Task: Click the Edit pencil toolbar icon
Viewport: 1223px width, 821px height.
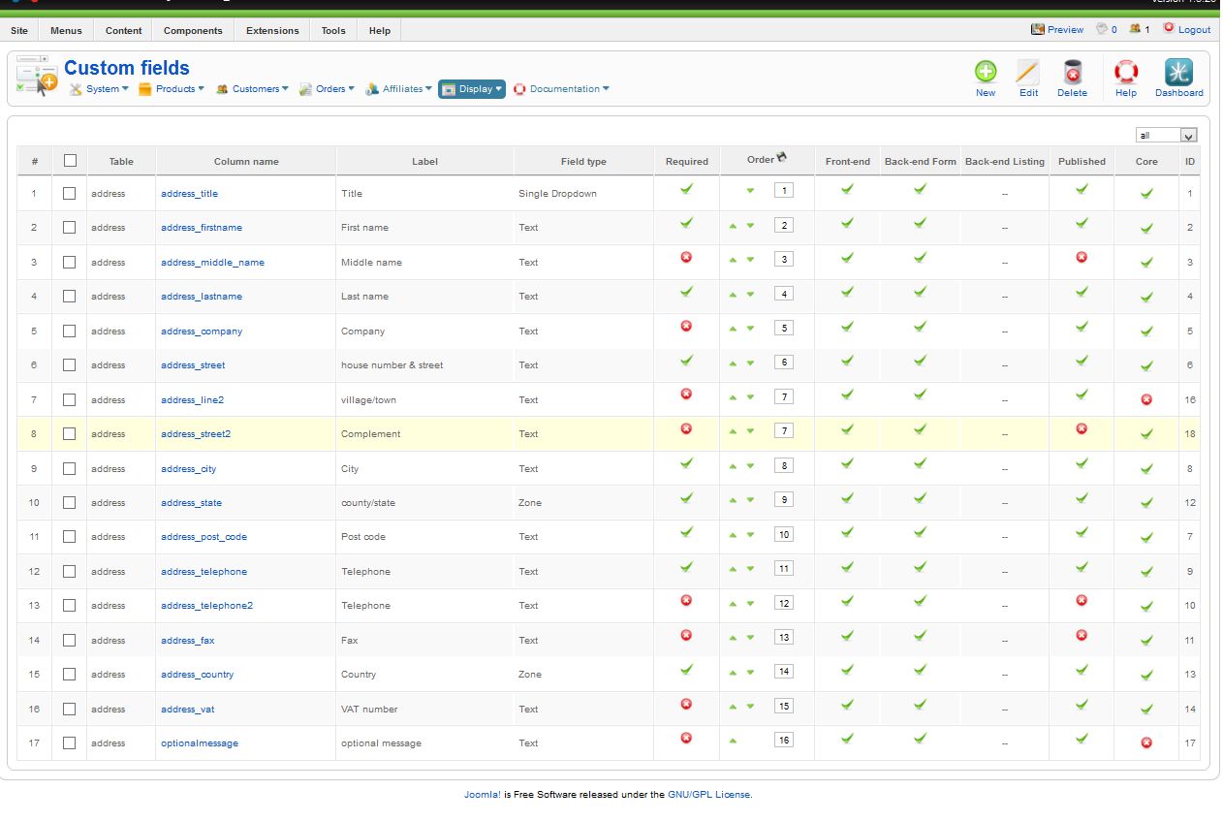Action: click(x=1028, y=73)
